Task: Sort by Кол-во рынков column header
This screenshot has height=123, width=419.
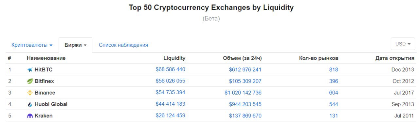Action: coord(319,58)
